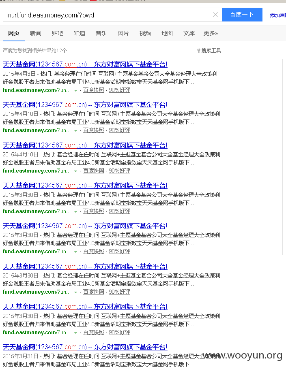Click the 百度一下 search button
The width and height of the screenshot is (286, 367).
coord(242,15)
